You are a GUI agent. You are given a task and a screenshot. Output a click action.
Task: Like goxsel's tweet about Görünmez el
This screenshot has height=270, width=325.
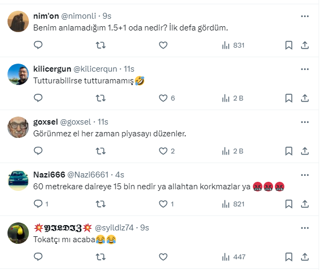tap(164, 151)
